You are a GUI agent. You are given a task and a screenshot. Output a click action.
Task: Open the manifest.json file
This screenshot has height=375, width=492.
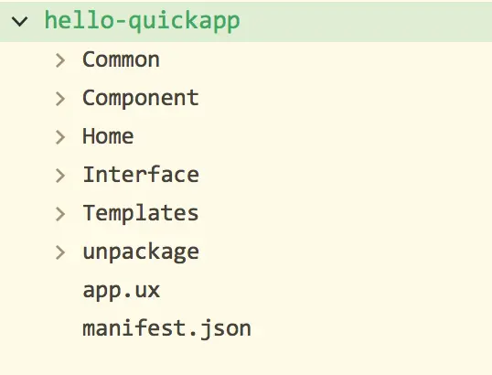167,328
